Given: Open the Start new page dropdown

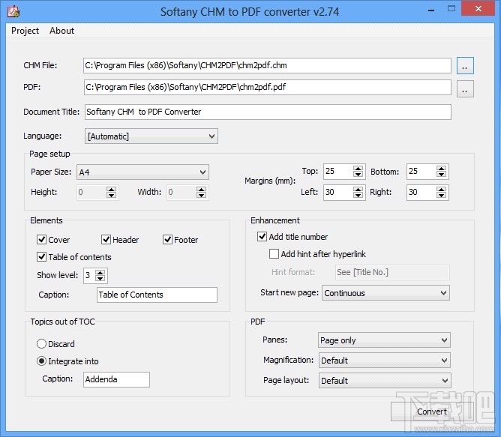Looking at the screenshot, I should [385, 293].
